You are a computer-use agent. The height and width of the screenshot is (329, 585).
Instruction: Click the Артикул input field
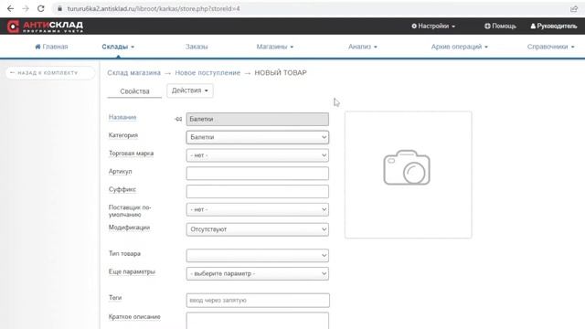click(258, 174)
